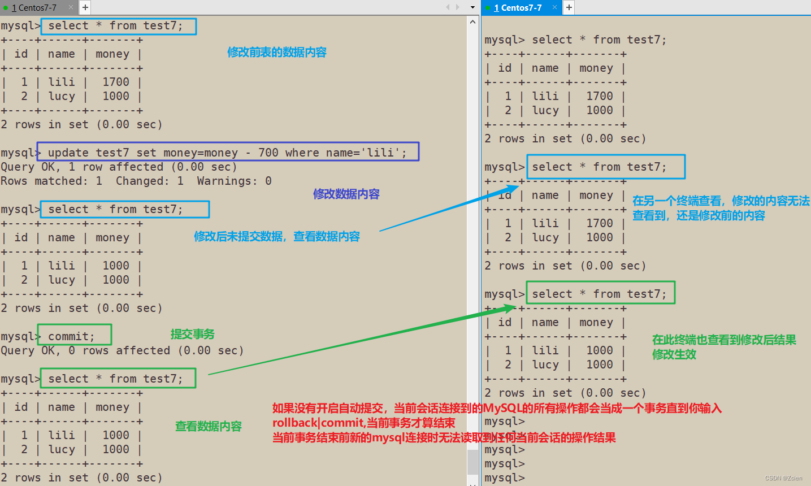Screen dimensions: 811x486
Task: Click lili's 1000 money value in right terminal
Action: (x=599, y=350)
